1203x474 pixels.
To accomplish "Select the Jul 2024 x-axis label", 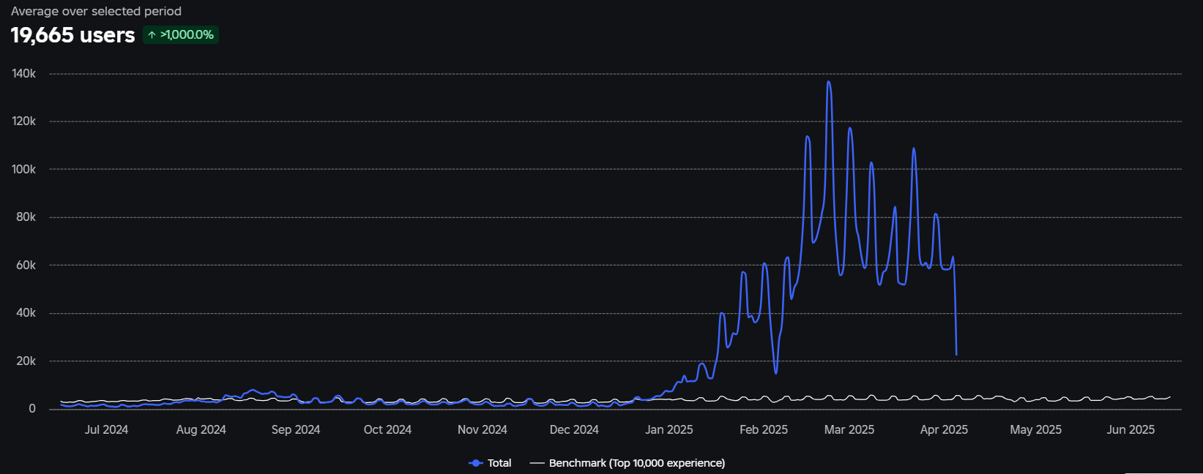I will (106, 429).
